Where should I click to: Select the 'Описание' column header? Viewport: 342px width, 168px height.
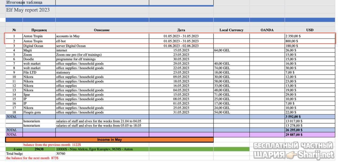(102, 30)
